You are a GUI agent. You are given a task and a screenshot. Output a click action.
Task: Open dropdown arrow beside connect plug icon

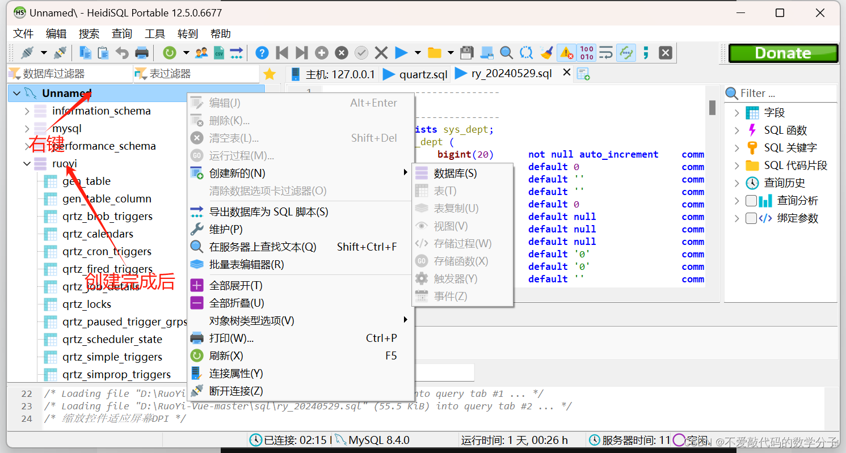[44, 53]
